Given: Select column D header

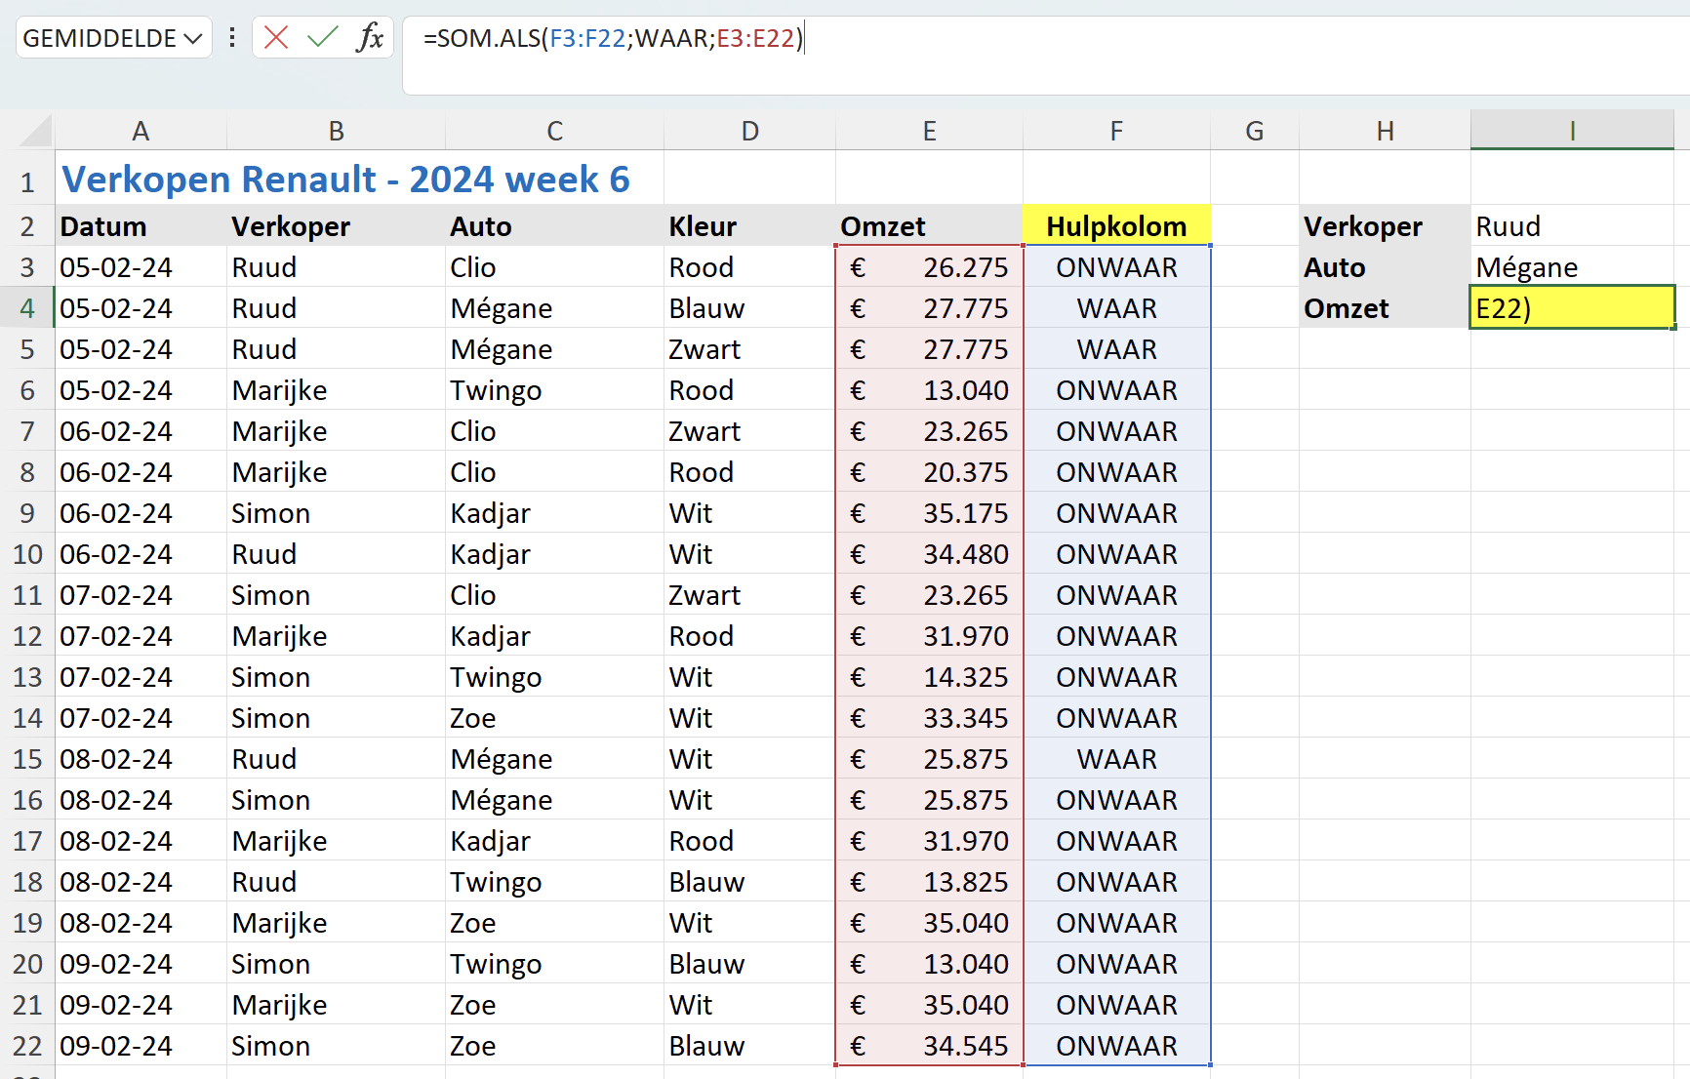Looking at the screenshot, I should [749, 131].
